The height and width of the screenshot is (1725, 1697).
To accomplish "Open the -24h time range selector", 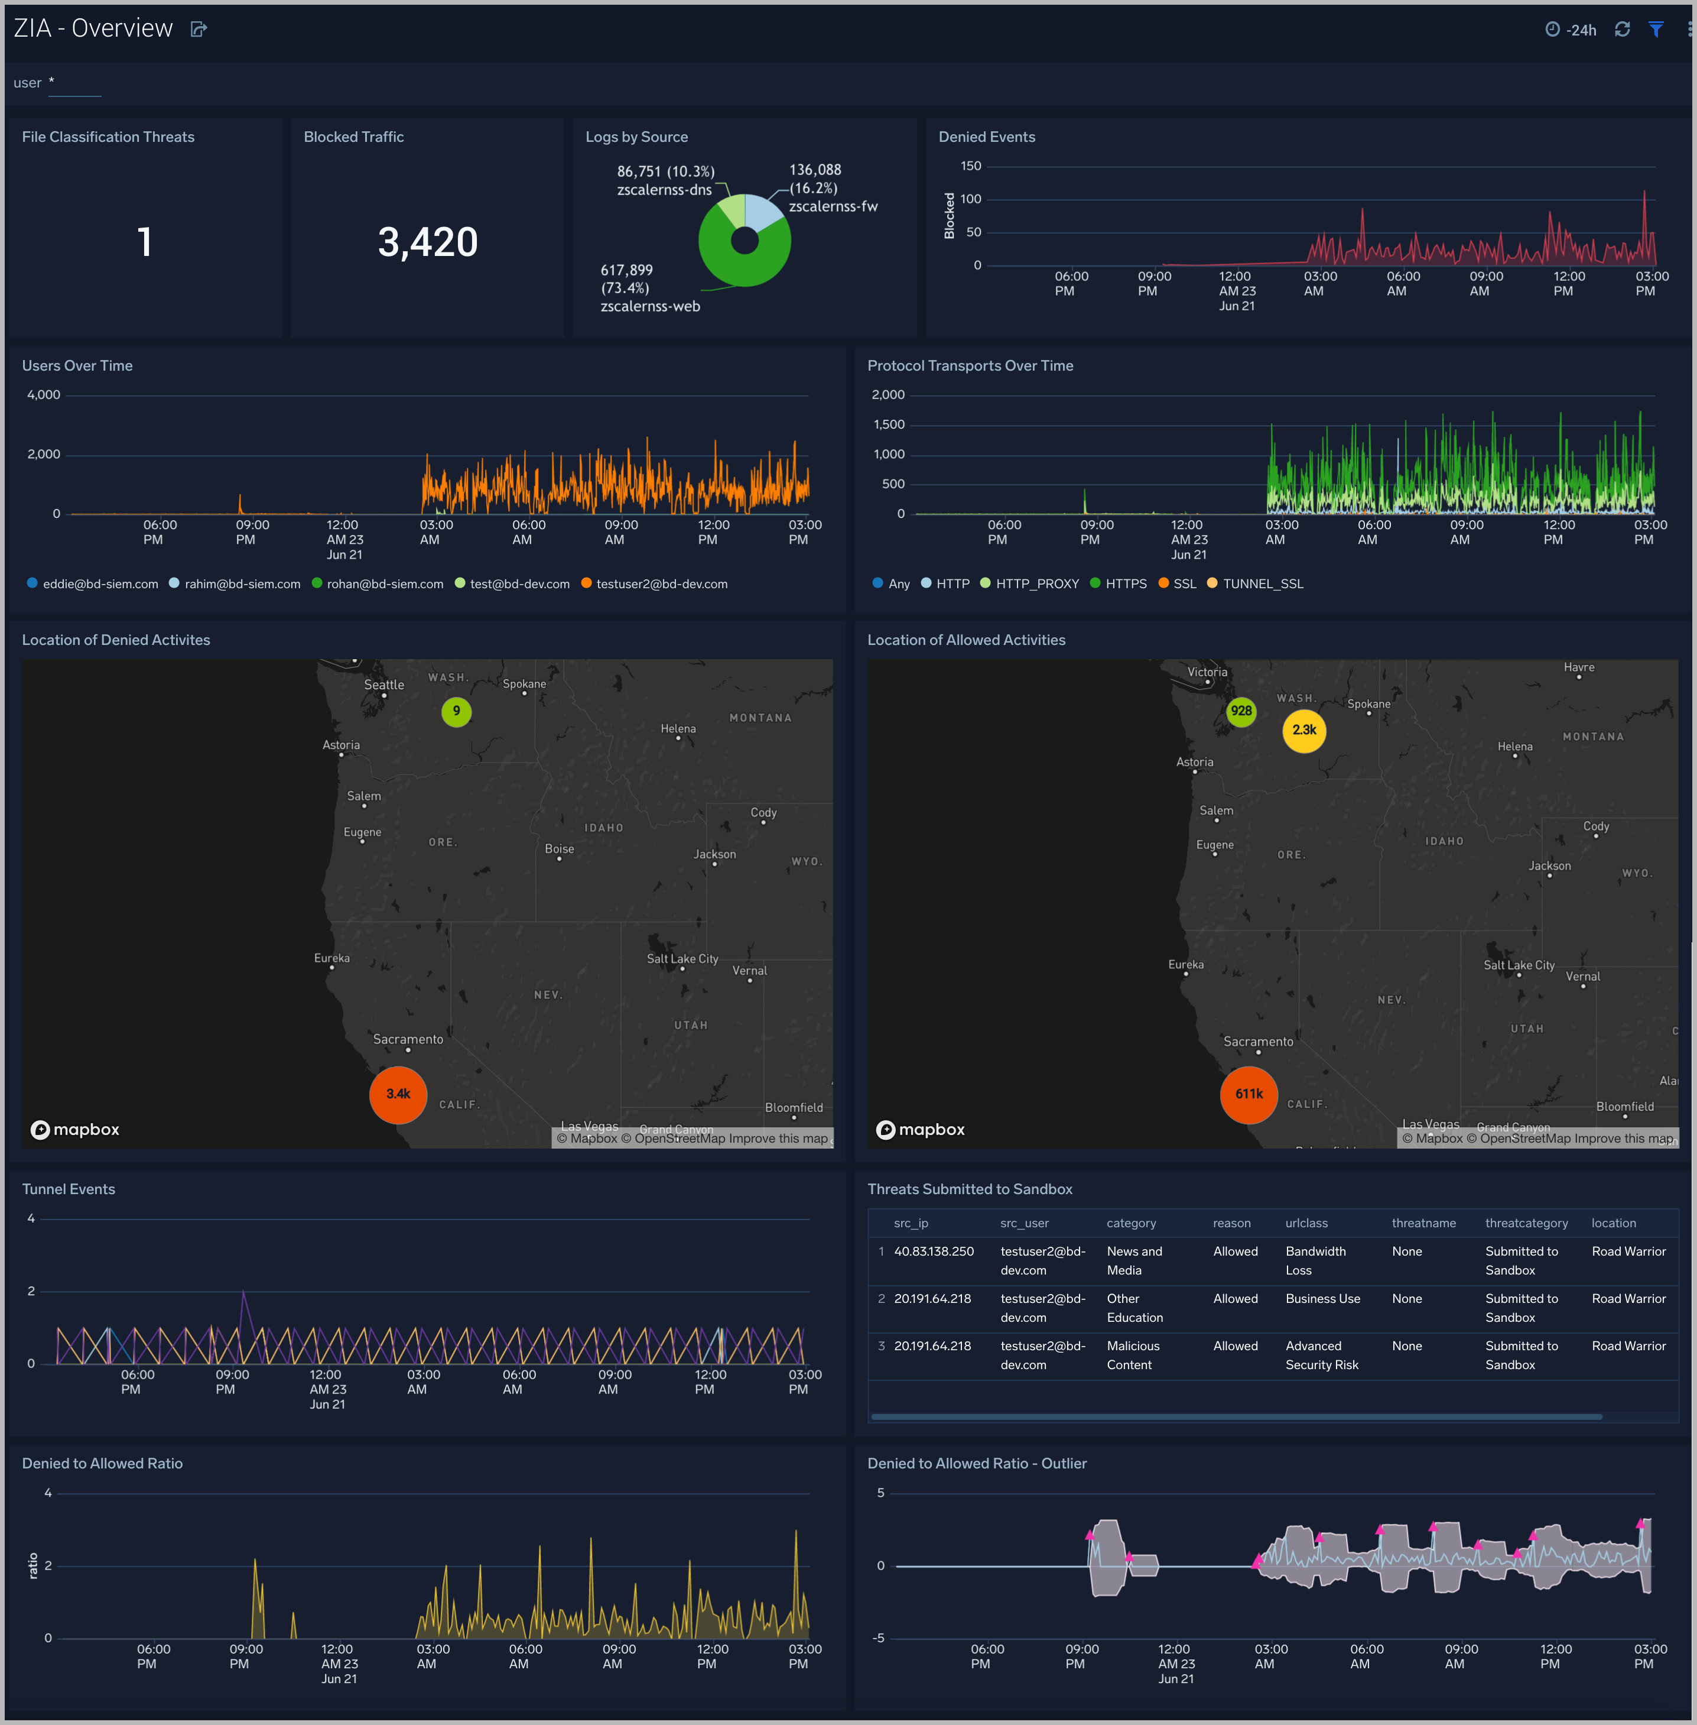I will (1582, 30).
